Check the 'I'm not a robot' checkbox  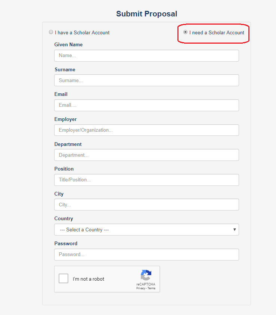click(63, 278)
